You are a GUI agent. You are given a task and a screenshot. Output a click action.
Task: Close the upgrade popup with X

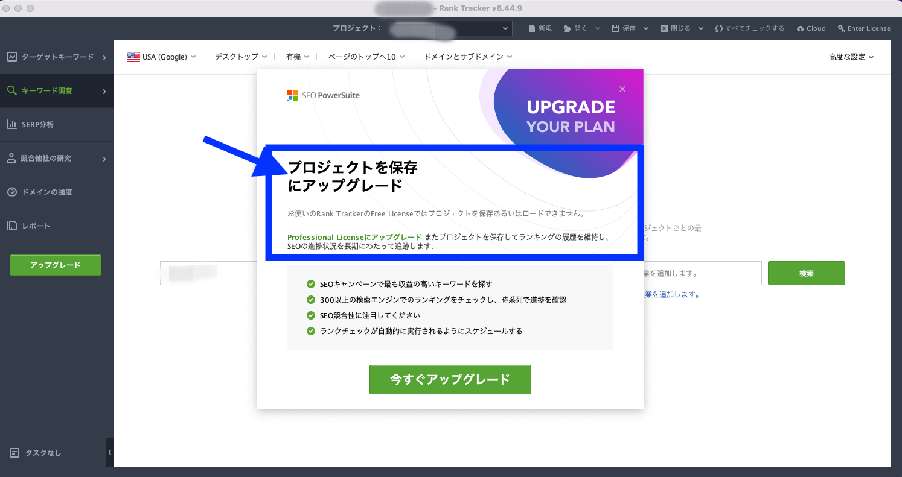click(622, 89)
